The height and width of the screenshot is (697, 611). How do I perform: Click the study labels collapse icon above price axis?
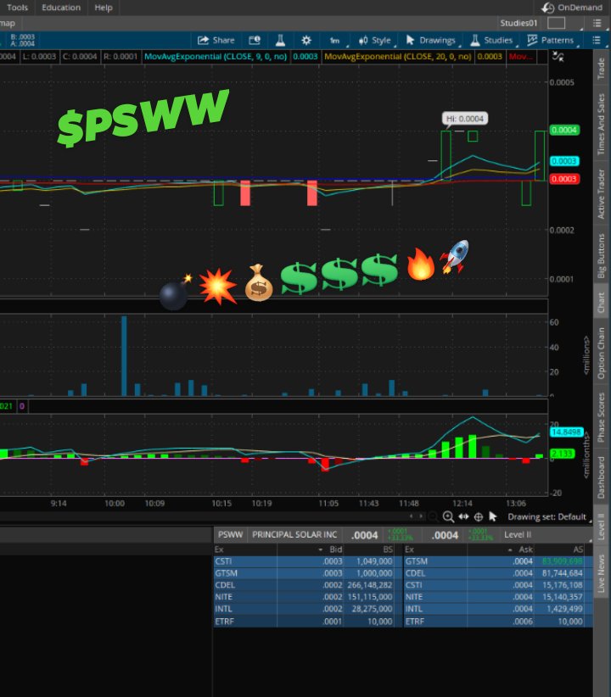558,57
